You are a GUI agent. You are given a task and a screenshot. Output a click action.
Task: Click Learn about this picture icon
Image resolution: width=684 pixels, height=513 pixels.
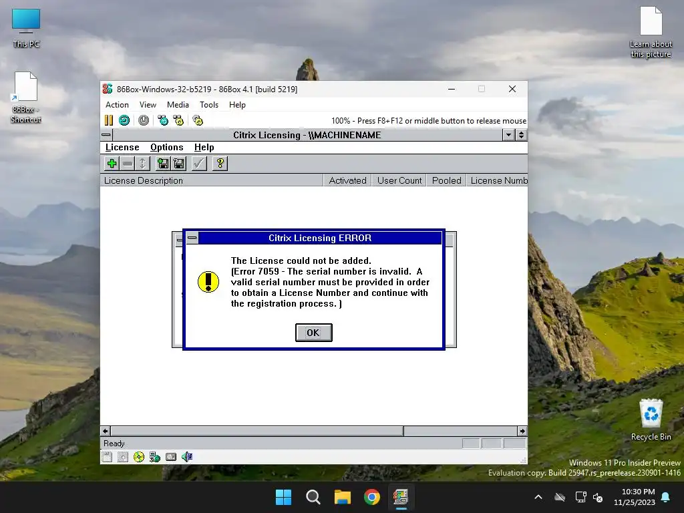[x=651, y=32]
